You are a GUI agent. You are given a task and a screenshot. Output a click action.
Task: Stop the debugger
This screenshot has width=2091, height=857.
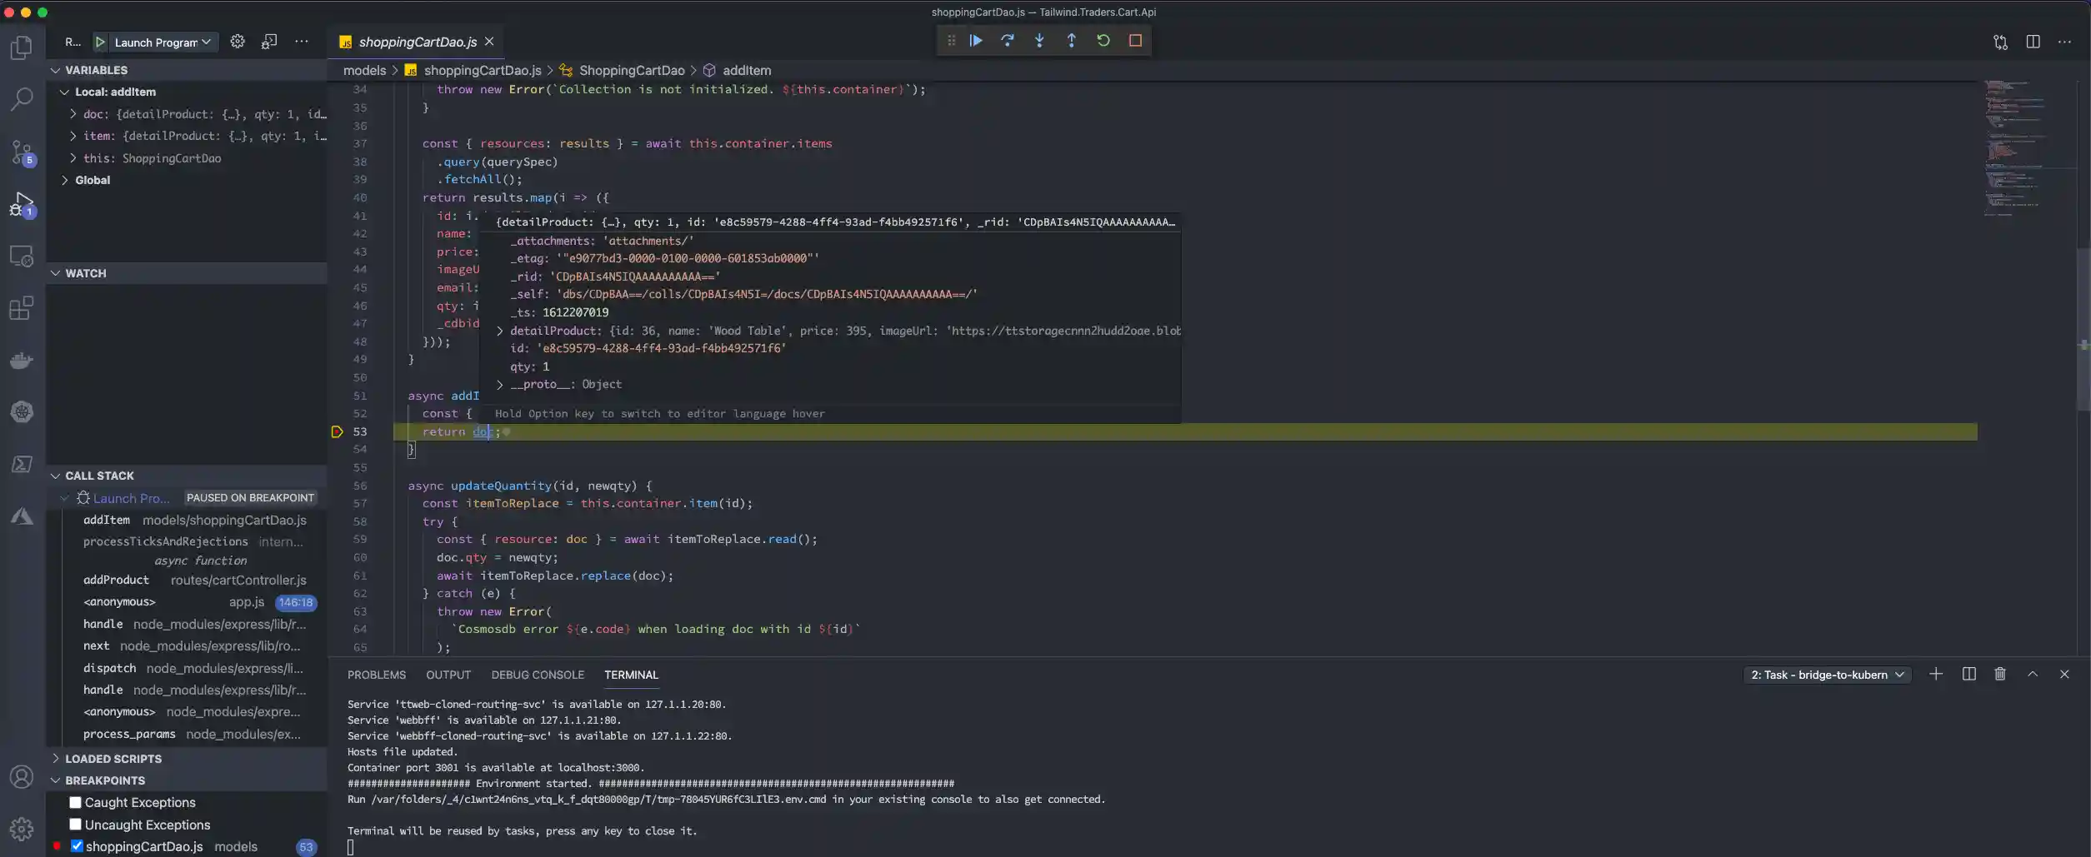pos(1135,40)
